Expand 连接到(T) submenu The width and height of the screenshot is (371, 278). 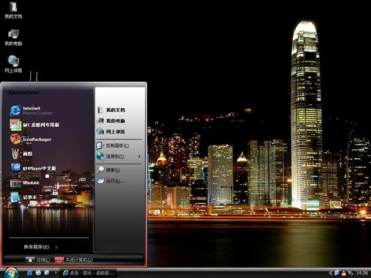119,156
